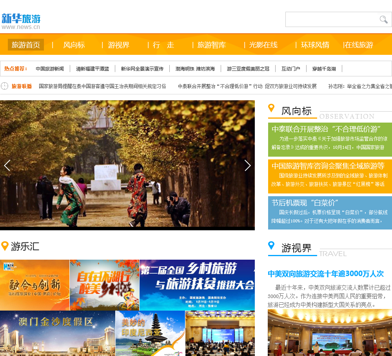Open 中美双向旅游交流十年逾3000万人次 headline
This screenshot has width=392, height=356.
tap(326, 274)
